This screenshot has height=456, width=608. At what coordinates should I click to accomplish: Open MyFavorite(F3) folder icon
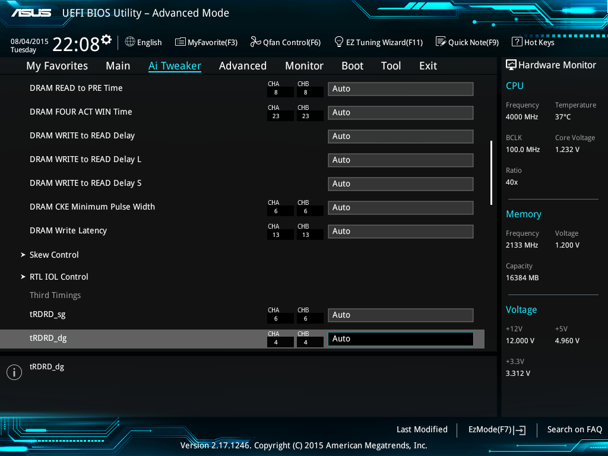180,42
